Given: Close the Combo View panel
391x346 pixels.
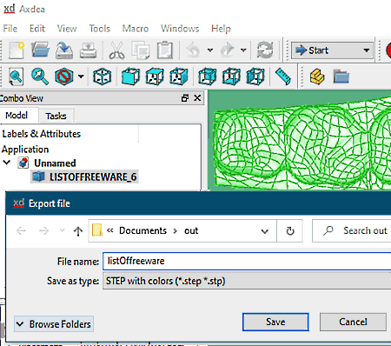Looking at the screenshot, I should (197, 98).
